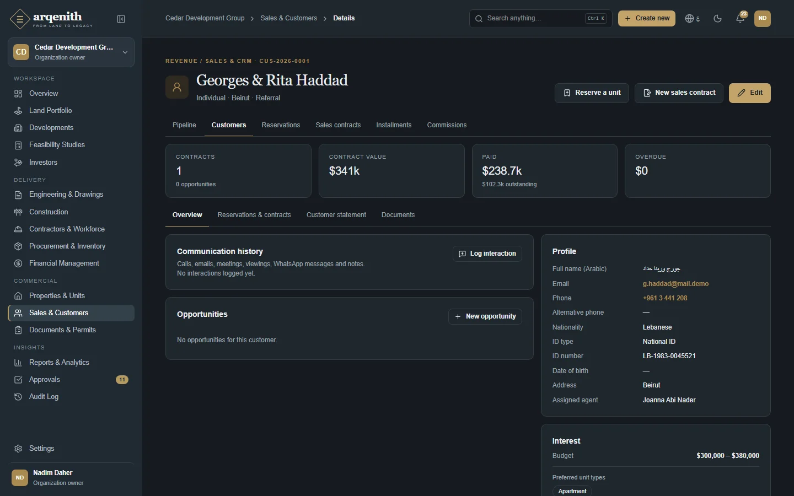This screenshot has height=496, width=794.
Task: Click arqenith logo menu icon
Action: [x=20, y=19]
